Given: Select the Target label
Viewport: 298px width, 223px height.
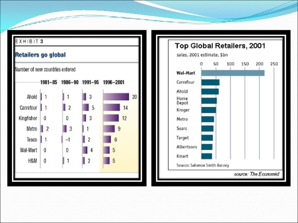Looking at the screenshot, I should click(183, 138).
